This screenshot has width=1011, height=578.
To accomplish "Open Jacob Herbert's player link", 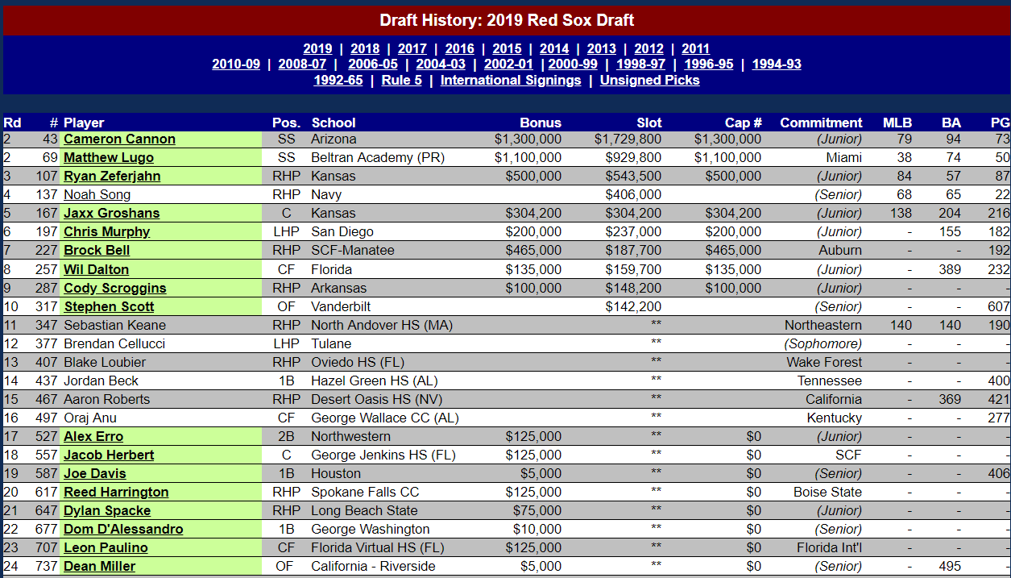I will 109,455.
